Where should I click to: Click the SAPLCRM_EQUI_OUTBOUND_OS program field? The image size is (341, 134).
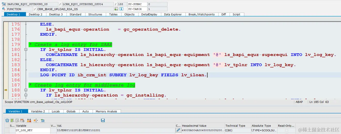pyautogui.click(x=33, y=4)
